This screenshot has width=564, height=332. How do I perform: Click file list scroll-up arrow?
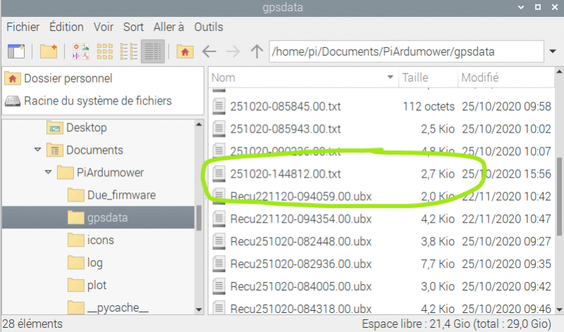pos(559,72)
